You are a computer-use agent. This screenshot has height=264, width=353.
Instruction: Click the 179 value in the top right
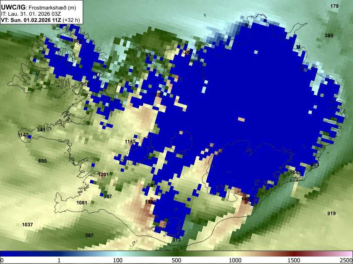click(334, 6)
